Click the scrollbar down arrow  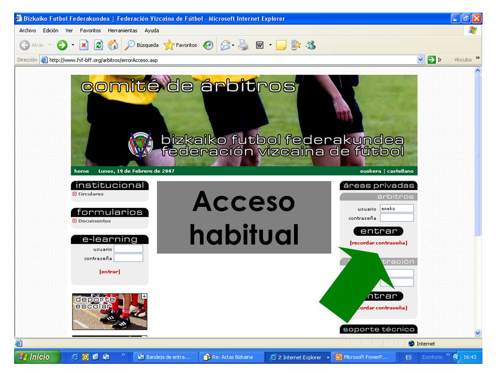coord(478,333)
